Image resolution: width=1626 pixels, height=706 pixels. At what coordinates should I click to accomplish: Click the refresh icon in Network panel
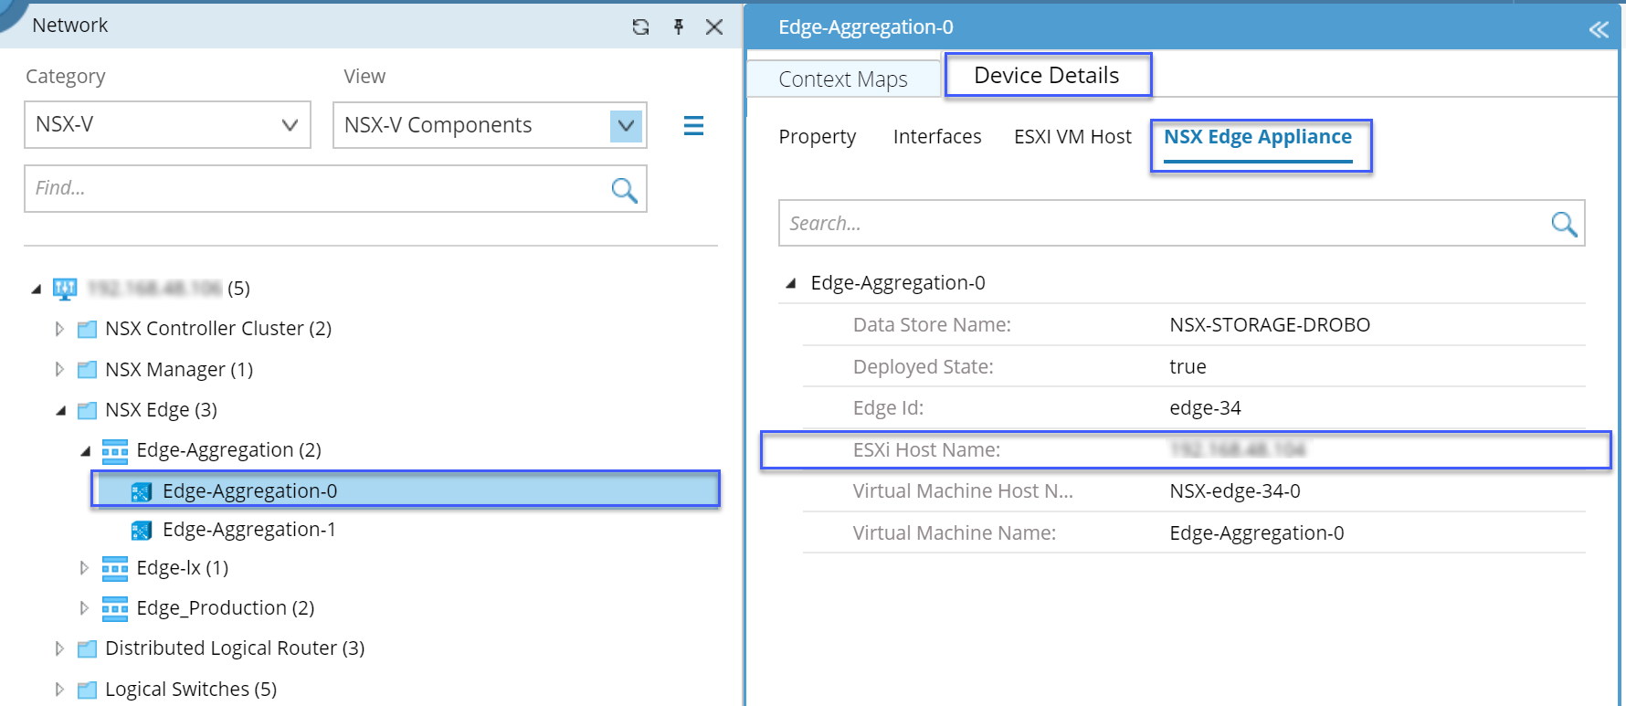click(x=640, y=26)
